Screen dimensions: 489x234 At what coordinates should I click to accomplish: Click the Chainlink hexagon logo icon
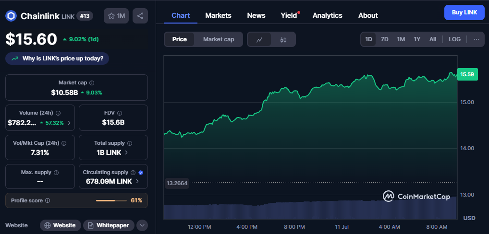(11, 16)
